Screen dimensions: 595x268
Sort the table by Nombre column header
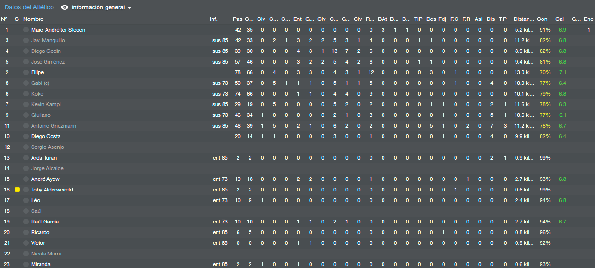(33, 19)
